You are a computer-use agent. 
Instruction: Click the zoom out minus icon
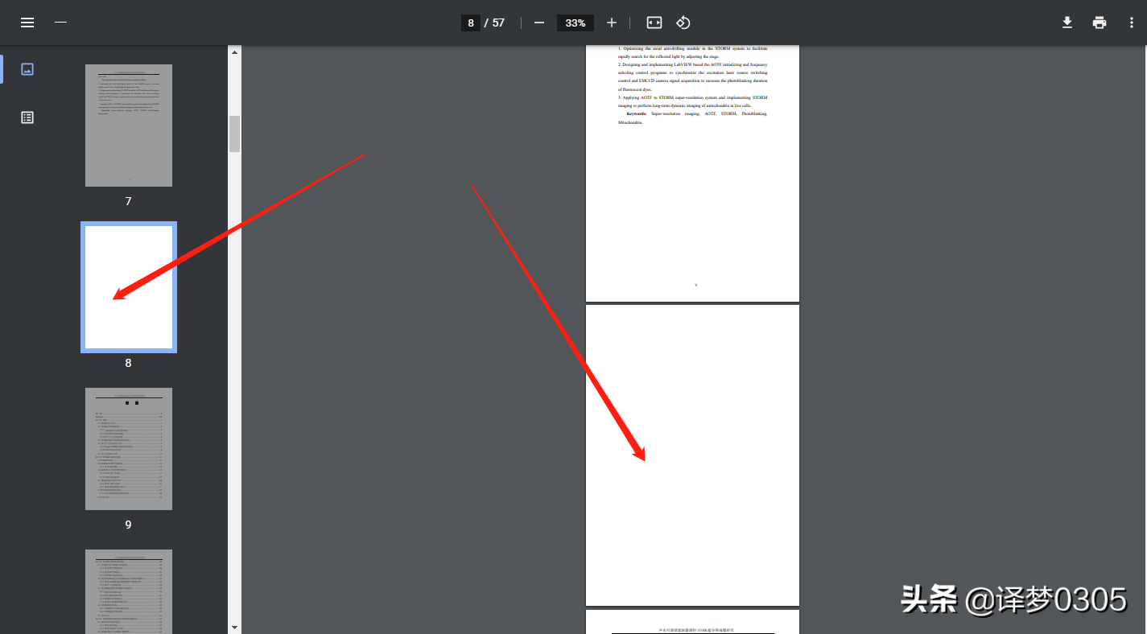(539, 23)
